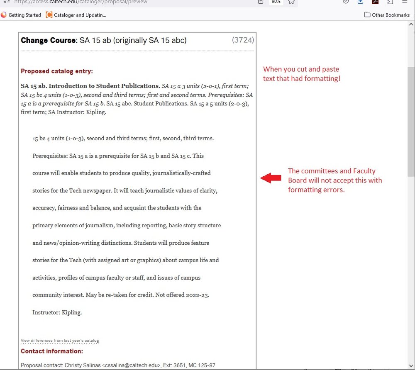The width and height of the screenshot is (415, 370).
Task: Open the Getting Started bookmark
Action: click(21, 15)
